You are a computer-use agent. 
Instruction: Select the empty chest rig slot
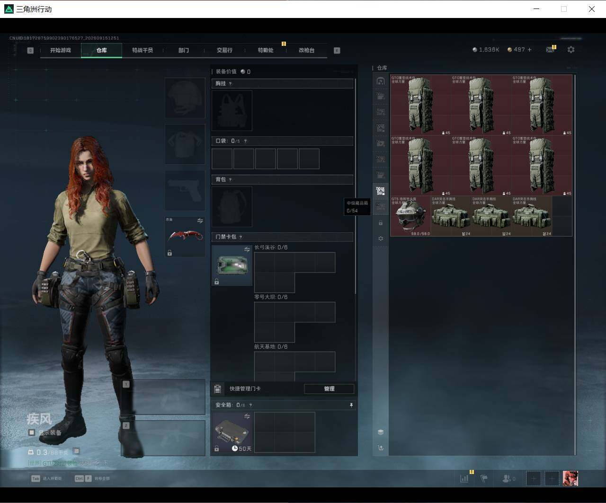tap(232, 111)
